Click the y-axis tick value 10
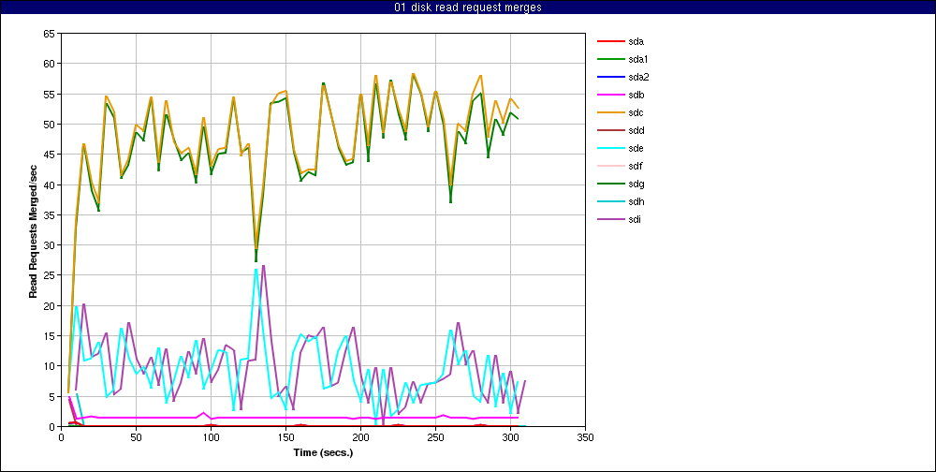Screen dimensions: 936x472 [x=50, y=366]
